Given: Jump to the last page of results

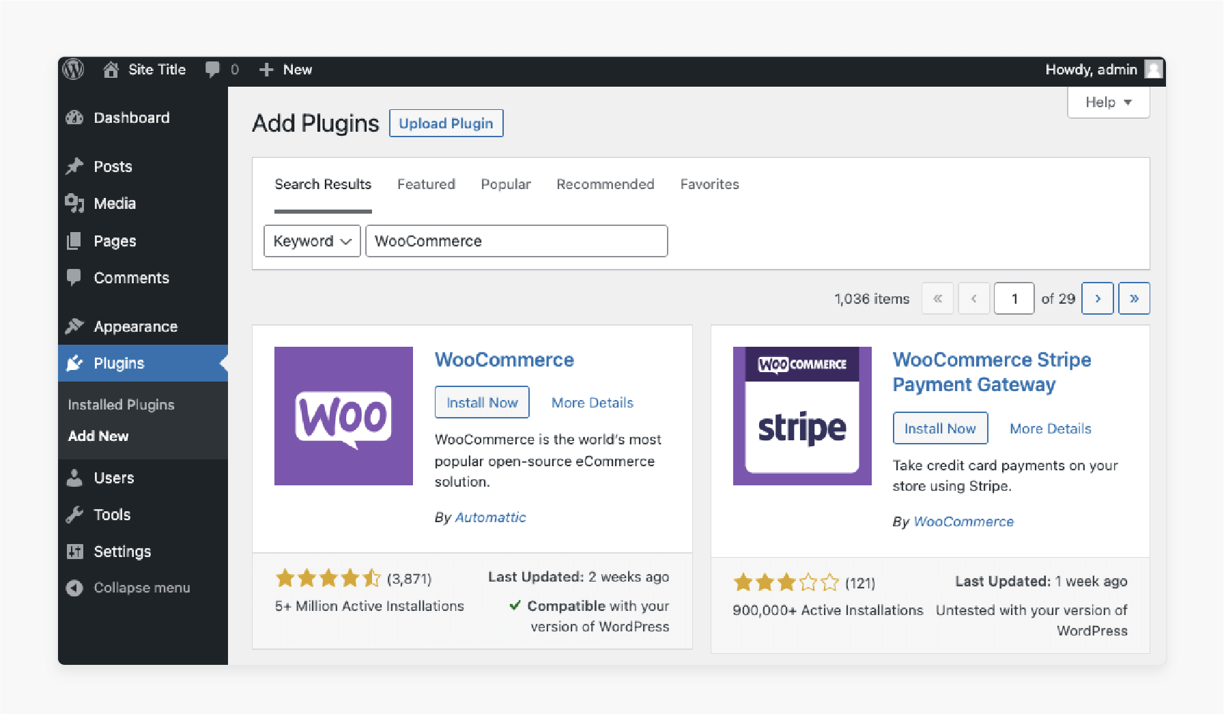Looking at the screenshot, I should coord(1134,298).
